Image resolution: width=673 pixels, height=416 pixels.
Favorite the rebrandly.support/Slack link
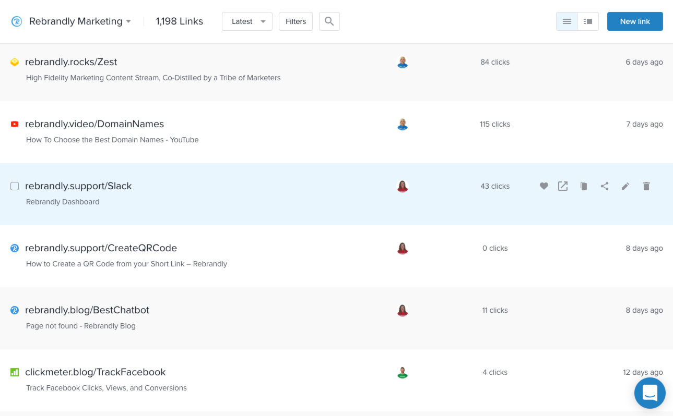click(x=544, y=186)
